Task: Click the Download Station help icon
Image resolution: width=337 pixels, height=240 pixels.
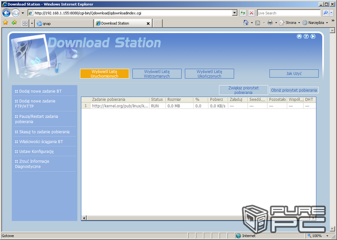Action: click(306, 36)
